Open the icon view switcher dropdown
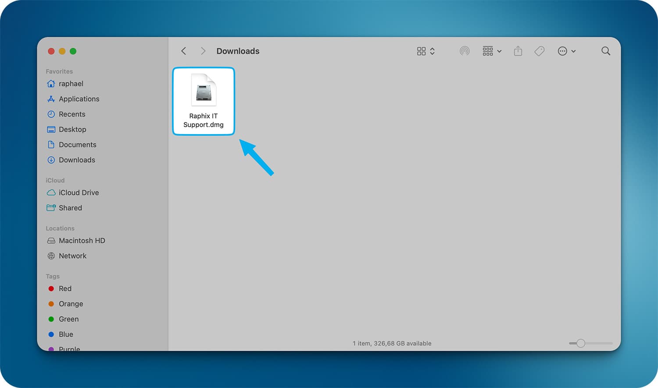 pyautogui.click(x=426, y=51)
